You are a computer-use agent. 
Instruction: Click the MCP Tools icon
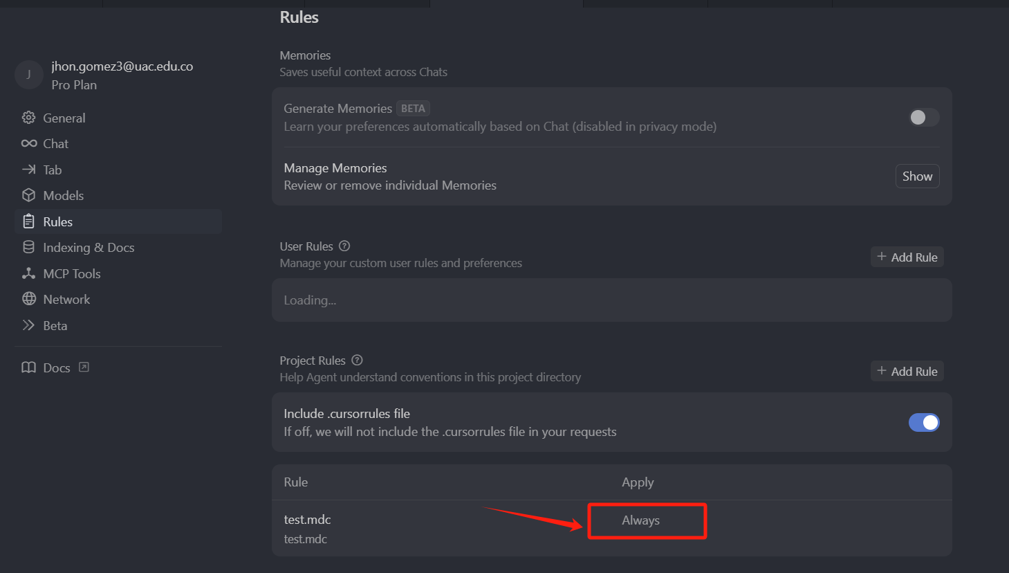28,273
